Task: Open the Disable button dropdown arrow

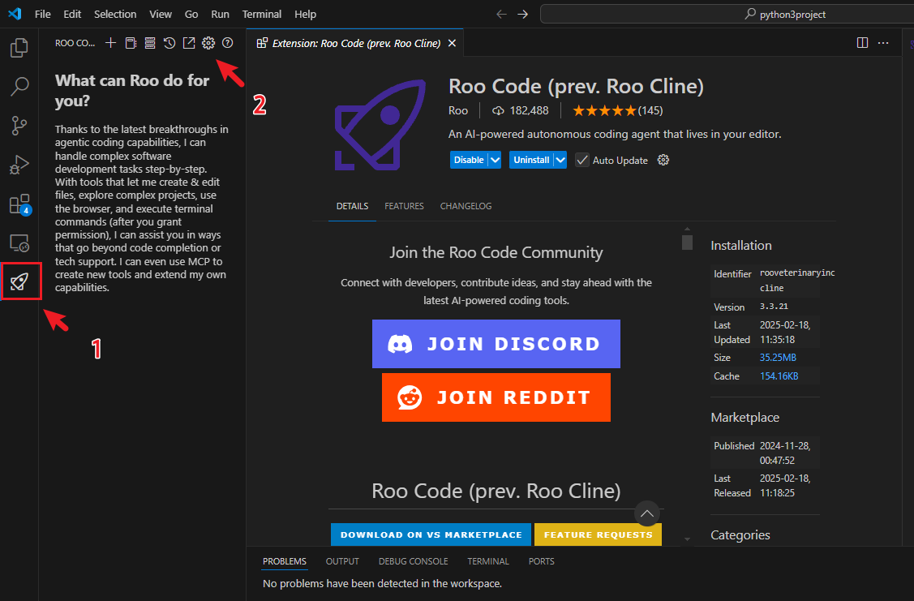Action: pyautogui.click(x=495, y=160)
